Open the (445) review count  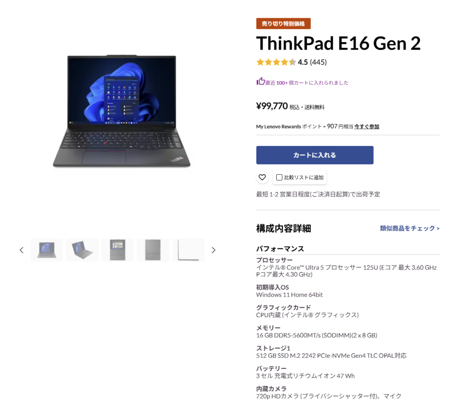(x=318, y=62)
